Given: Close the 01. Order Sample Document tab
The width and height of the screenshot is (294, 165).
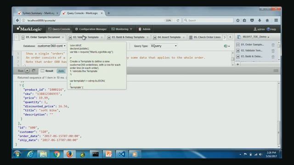Looking at the screenshot, I should coord(63,38).
